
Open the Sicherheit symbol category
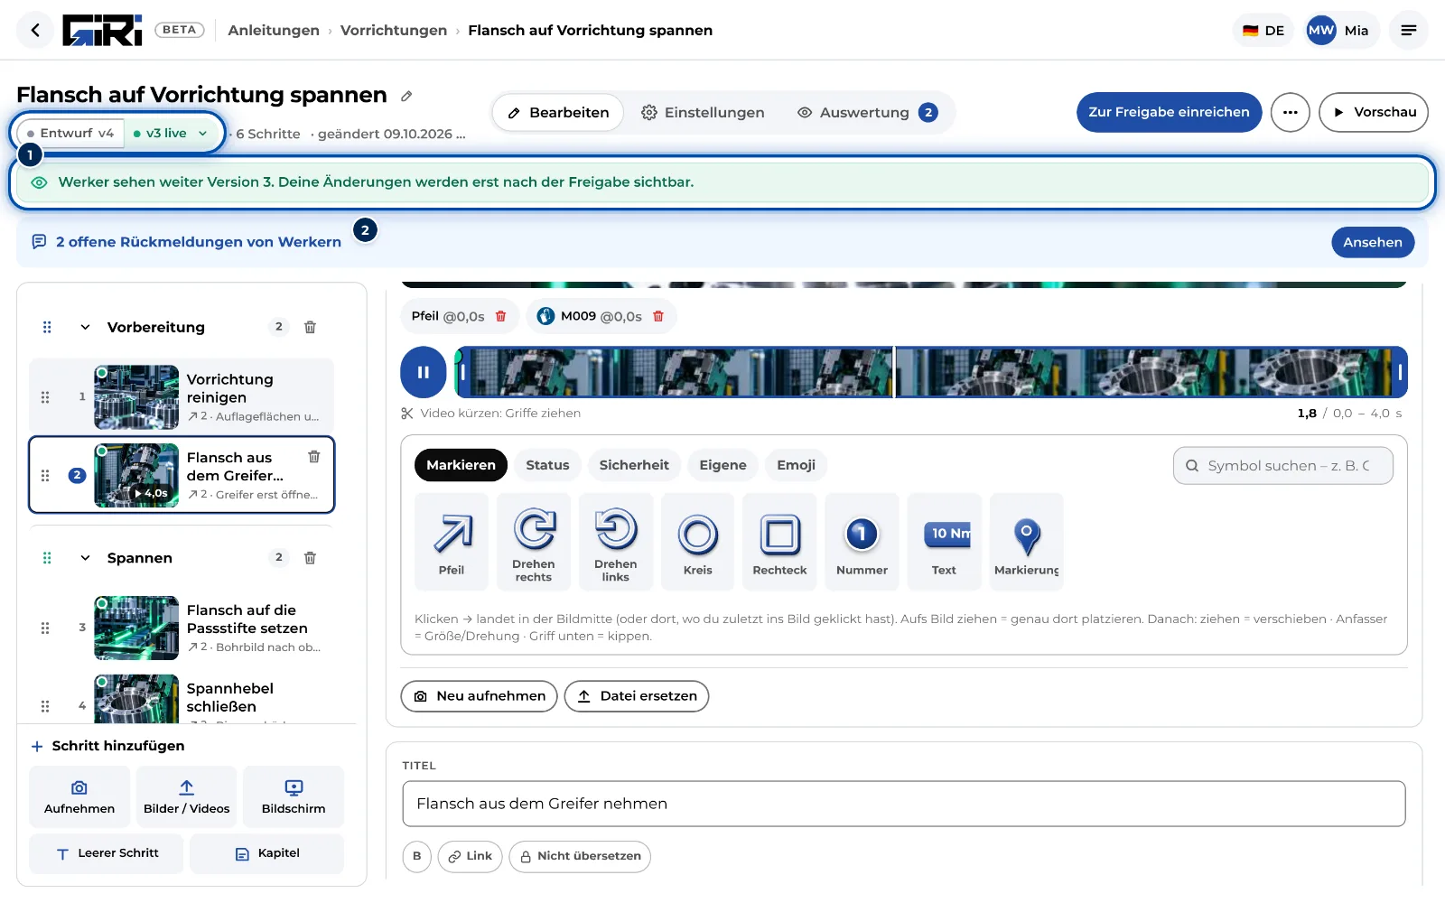634,465
